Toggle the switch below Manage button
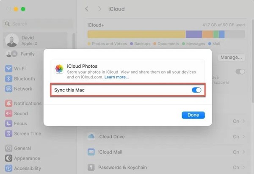The image size is (254, 174). (x=240, y=72)
